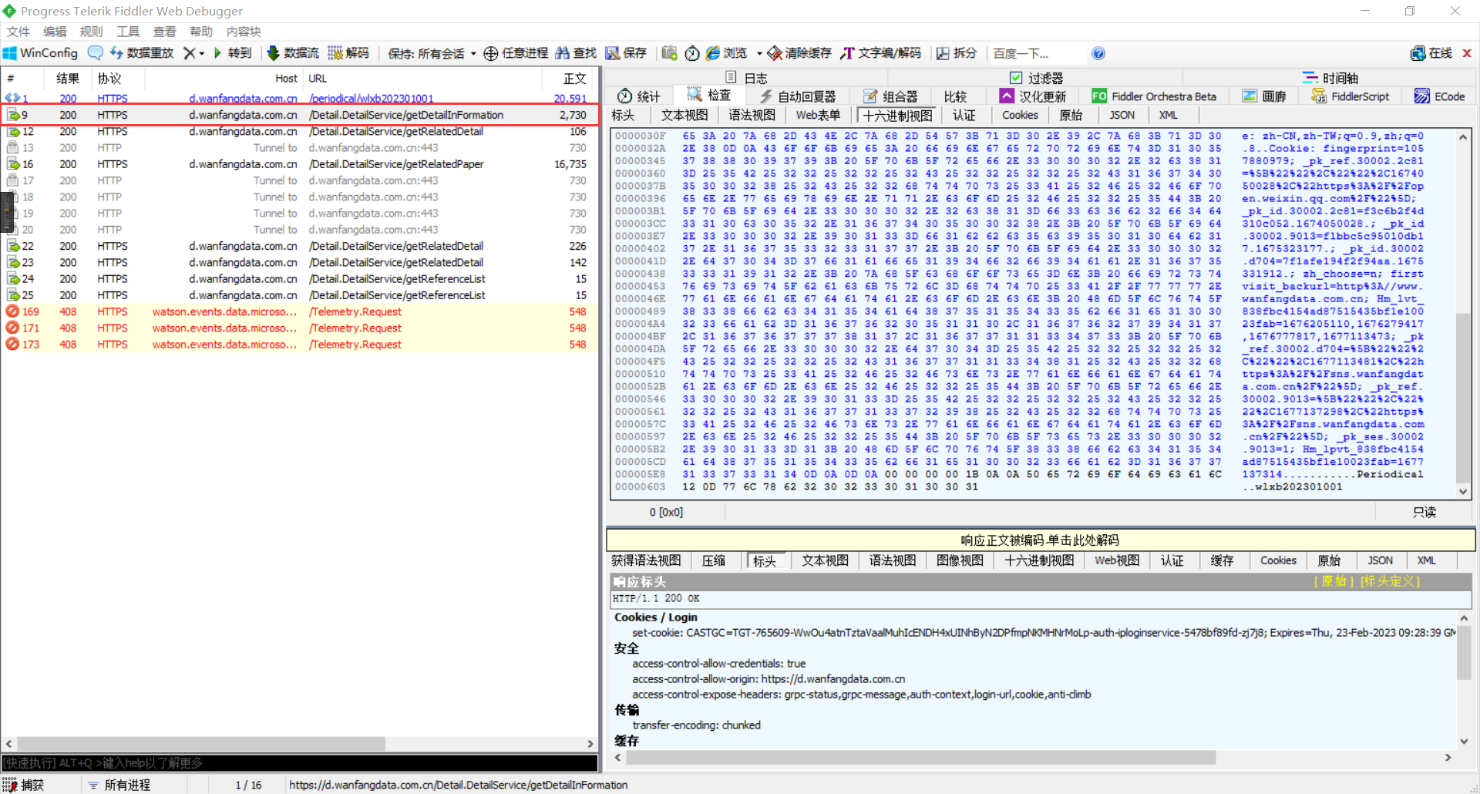Open WinConfig from the toolbar
1480x794 pixels.
41,53
